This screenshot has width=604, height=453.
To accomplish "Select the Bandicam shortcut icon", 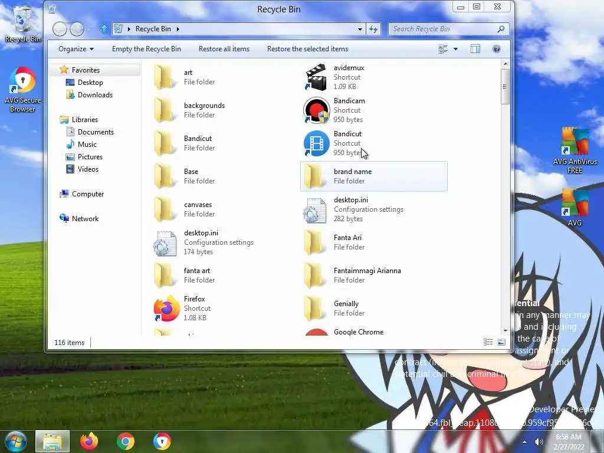I will tap(316, 110).
